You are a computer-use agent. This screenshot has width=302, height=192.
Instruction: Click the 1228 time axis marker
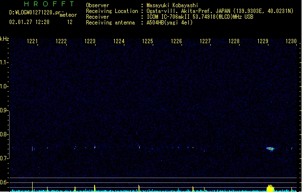234,41
